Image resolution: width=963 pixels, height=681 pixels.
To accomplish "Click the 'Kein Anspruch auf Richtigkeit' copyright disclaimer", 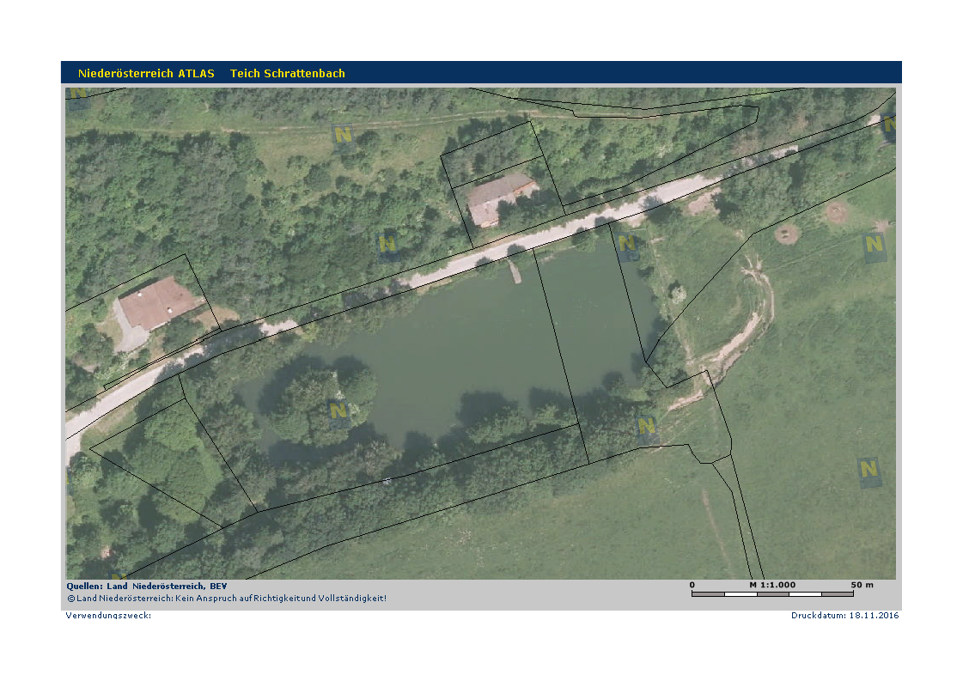I will click(x=227, y=598).
